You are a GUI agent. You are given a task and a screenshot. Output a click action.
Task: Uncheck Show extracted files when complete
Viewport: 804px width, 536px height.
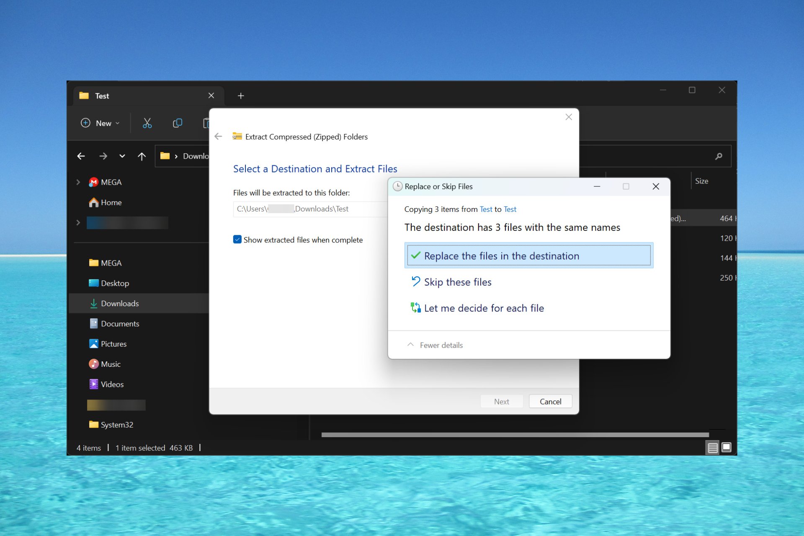[237, 239]
